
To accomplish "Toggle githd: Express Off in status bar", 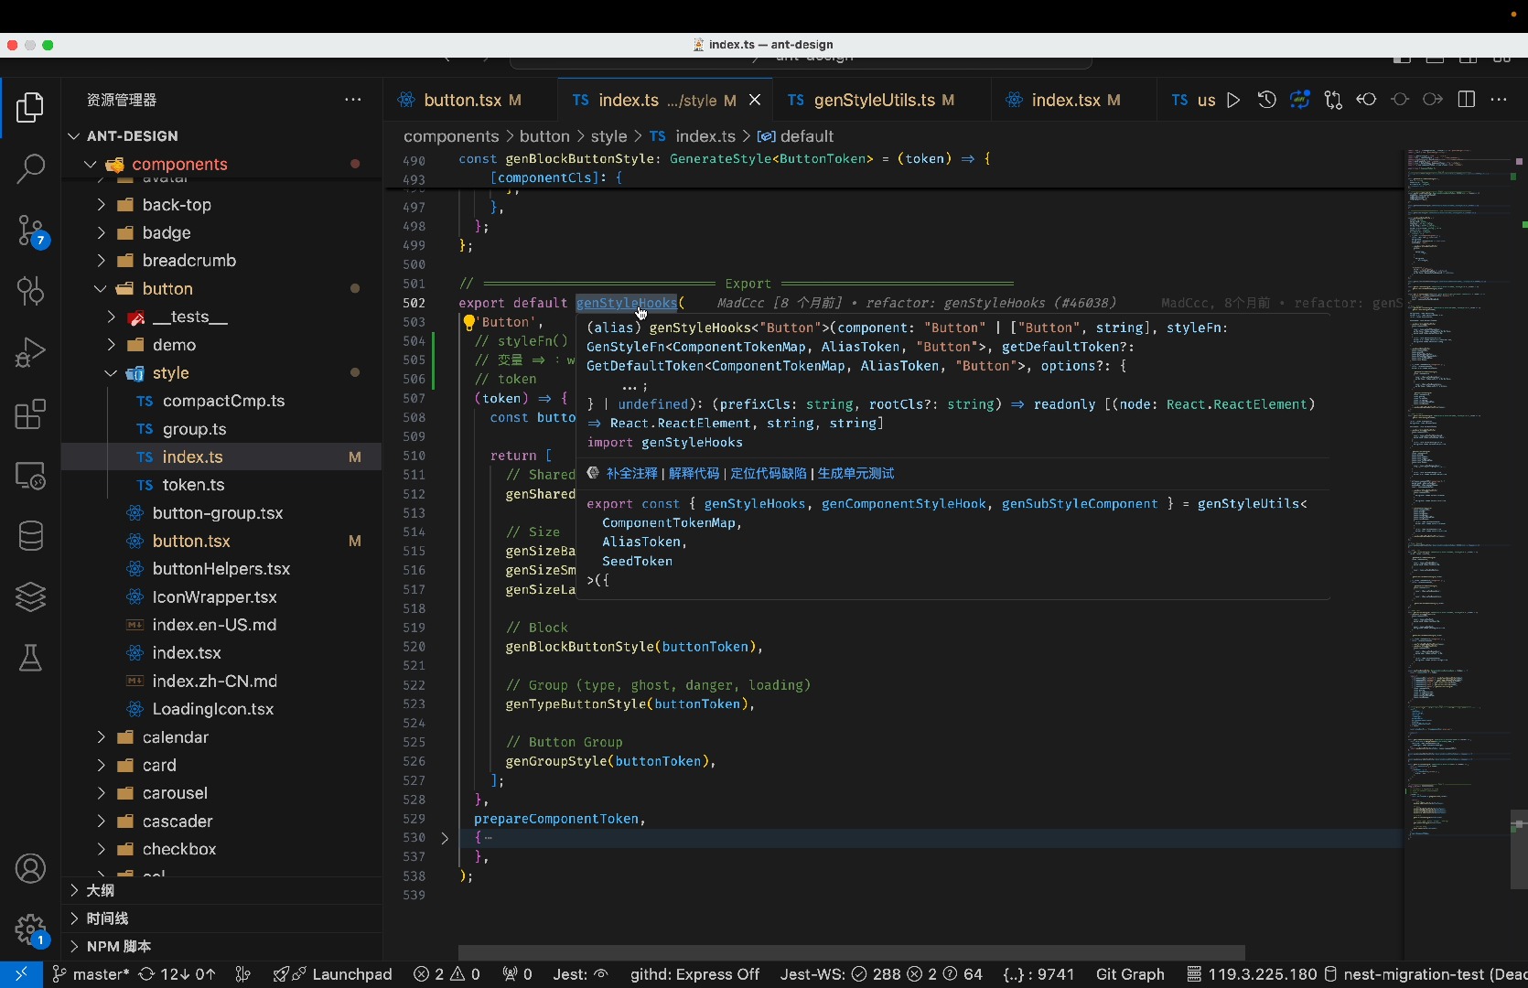I will tap(694, 974).
